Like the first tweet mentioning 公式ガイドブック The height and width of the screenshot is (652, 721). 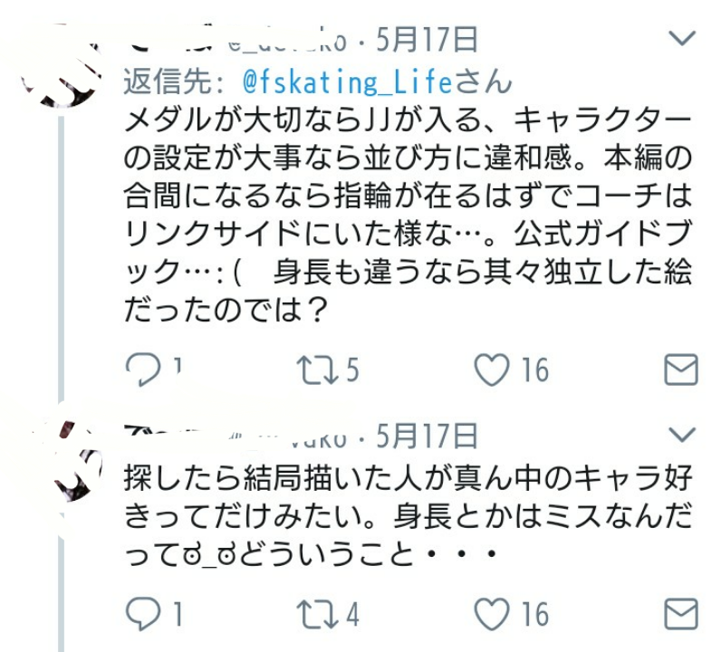point(493,369)
